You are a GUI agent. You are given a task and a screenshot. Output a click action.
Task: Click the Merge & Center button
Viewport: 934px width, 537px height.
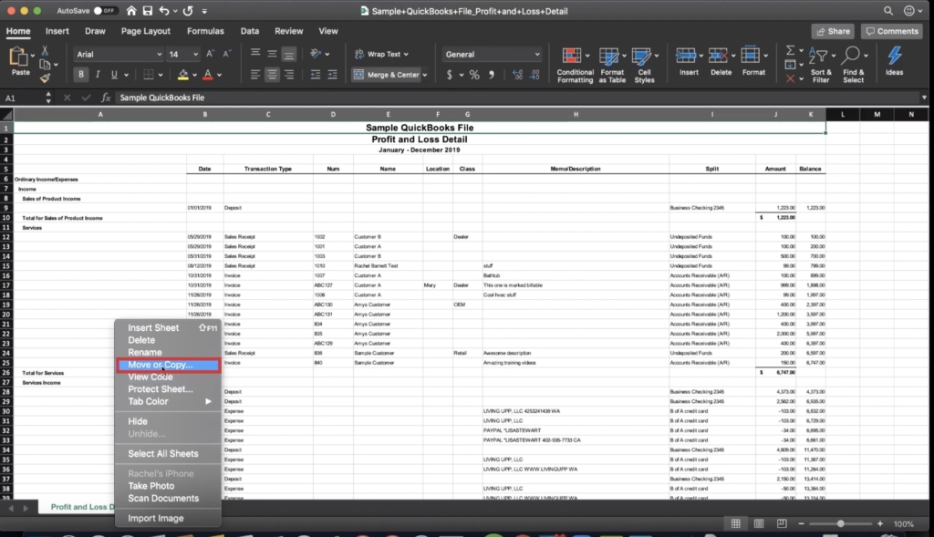coord(386,75)
